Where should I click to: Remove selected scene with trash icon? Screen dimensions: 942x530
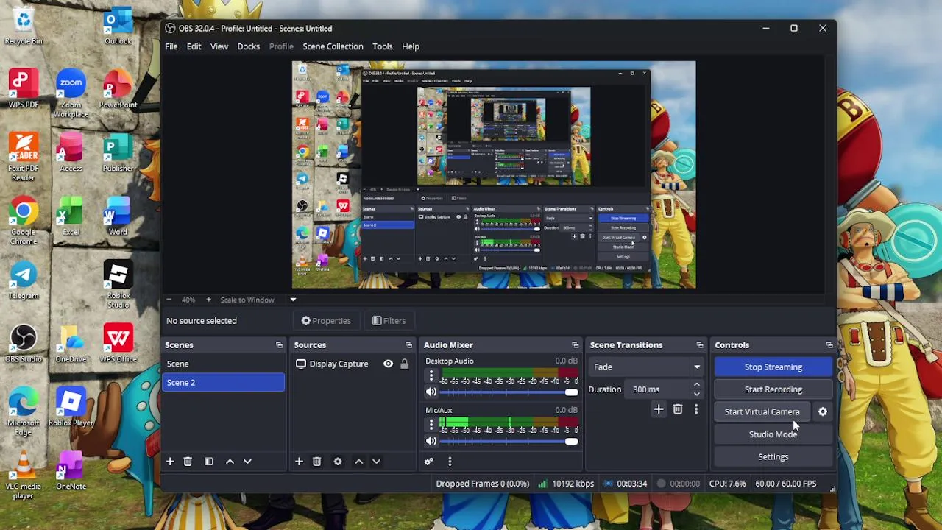pos(188,462)
